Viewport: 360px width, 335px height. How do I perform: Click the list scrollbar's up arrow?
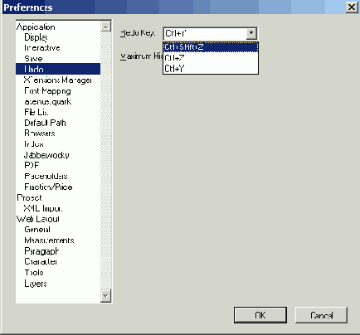(105, 27)
